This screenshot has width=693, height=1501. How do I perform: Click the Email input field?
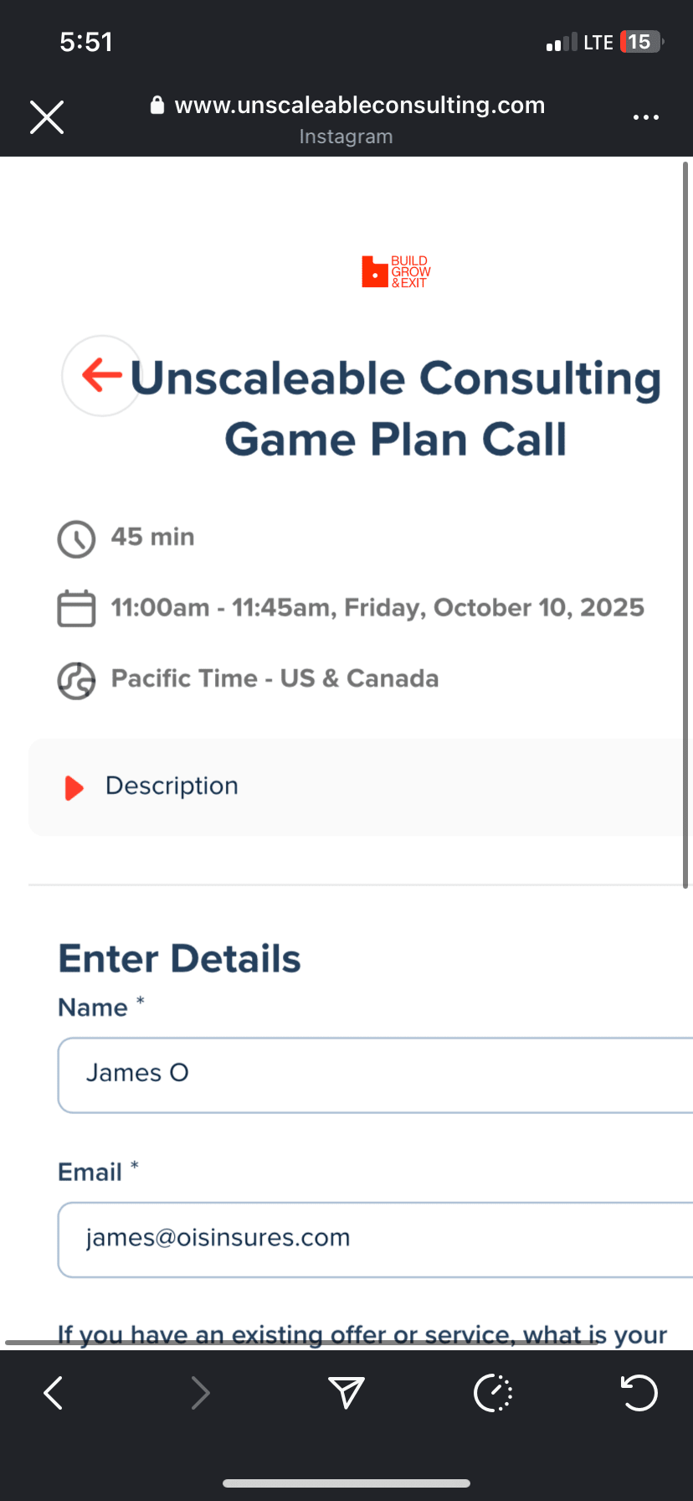pos(375,1240)
